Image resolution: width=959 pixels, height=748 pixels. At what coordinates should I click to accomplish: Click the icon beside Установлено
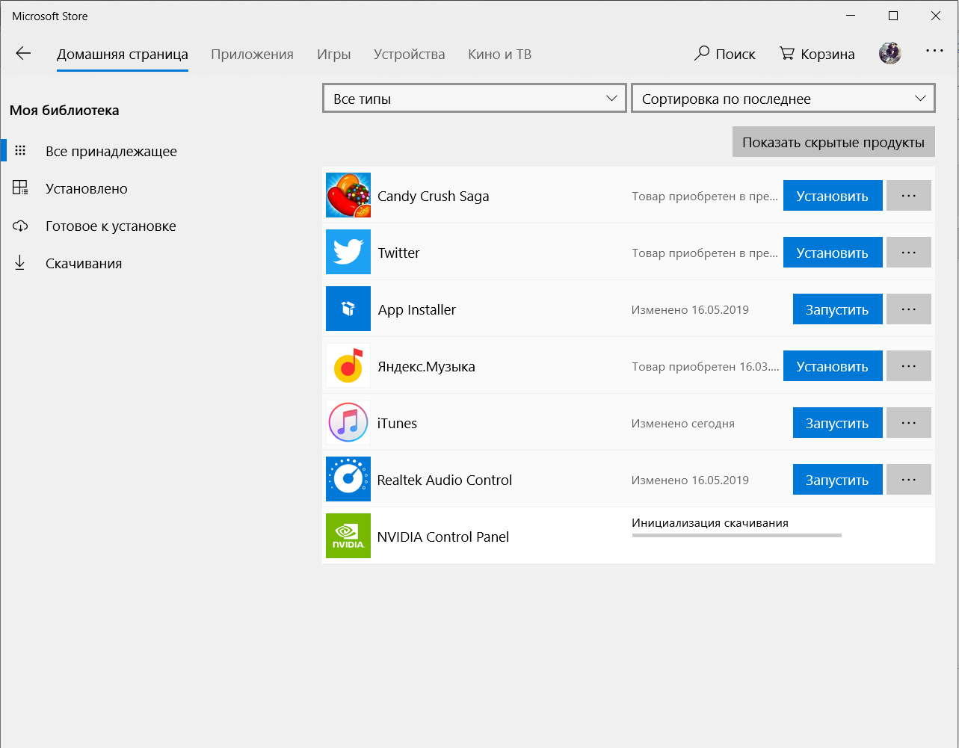pyautogui.click(x=20, y=188)
